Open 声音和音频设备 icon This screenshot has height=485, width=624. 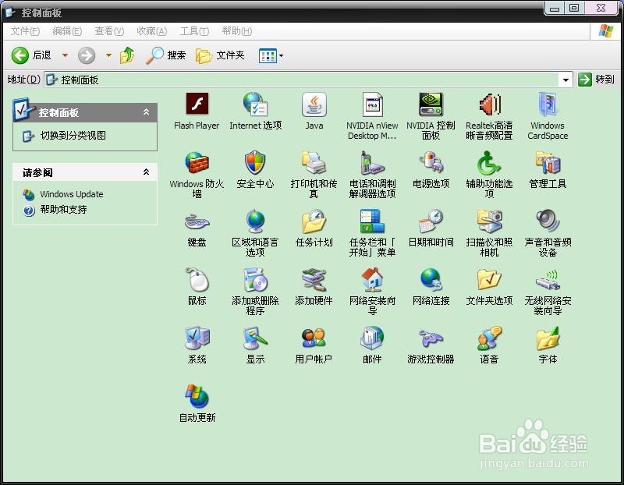coord(548,221)
